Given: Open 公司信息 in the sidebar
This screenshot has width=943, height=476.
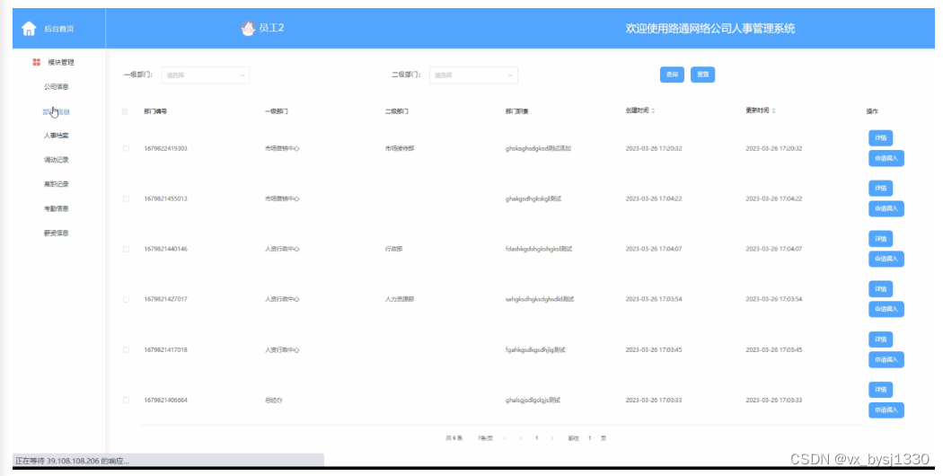Looking at the screenshot, I should (56, 86).
